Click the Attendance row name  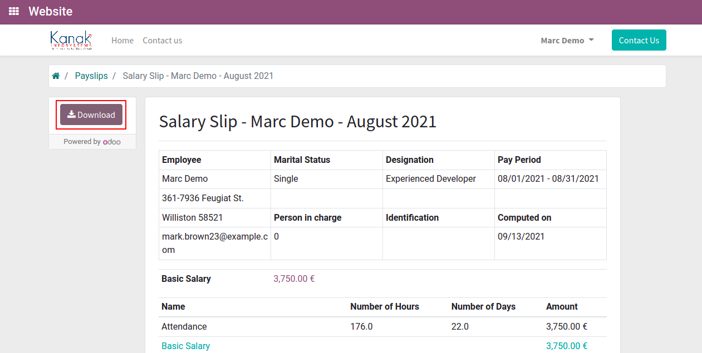pyautogui.click(x=184, y=327)
